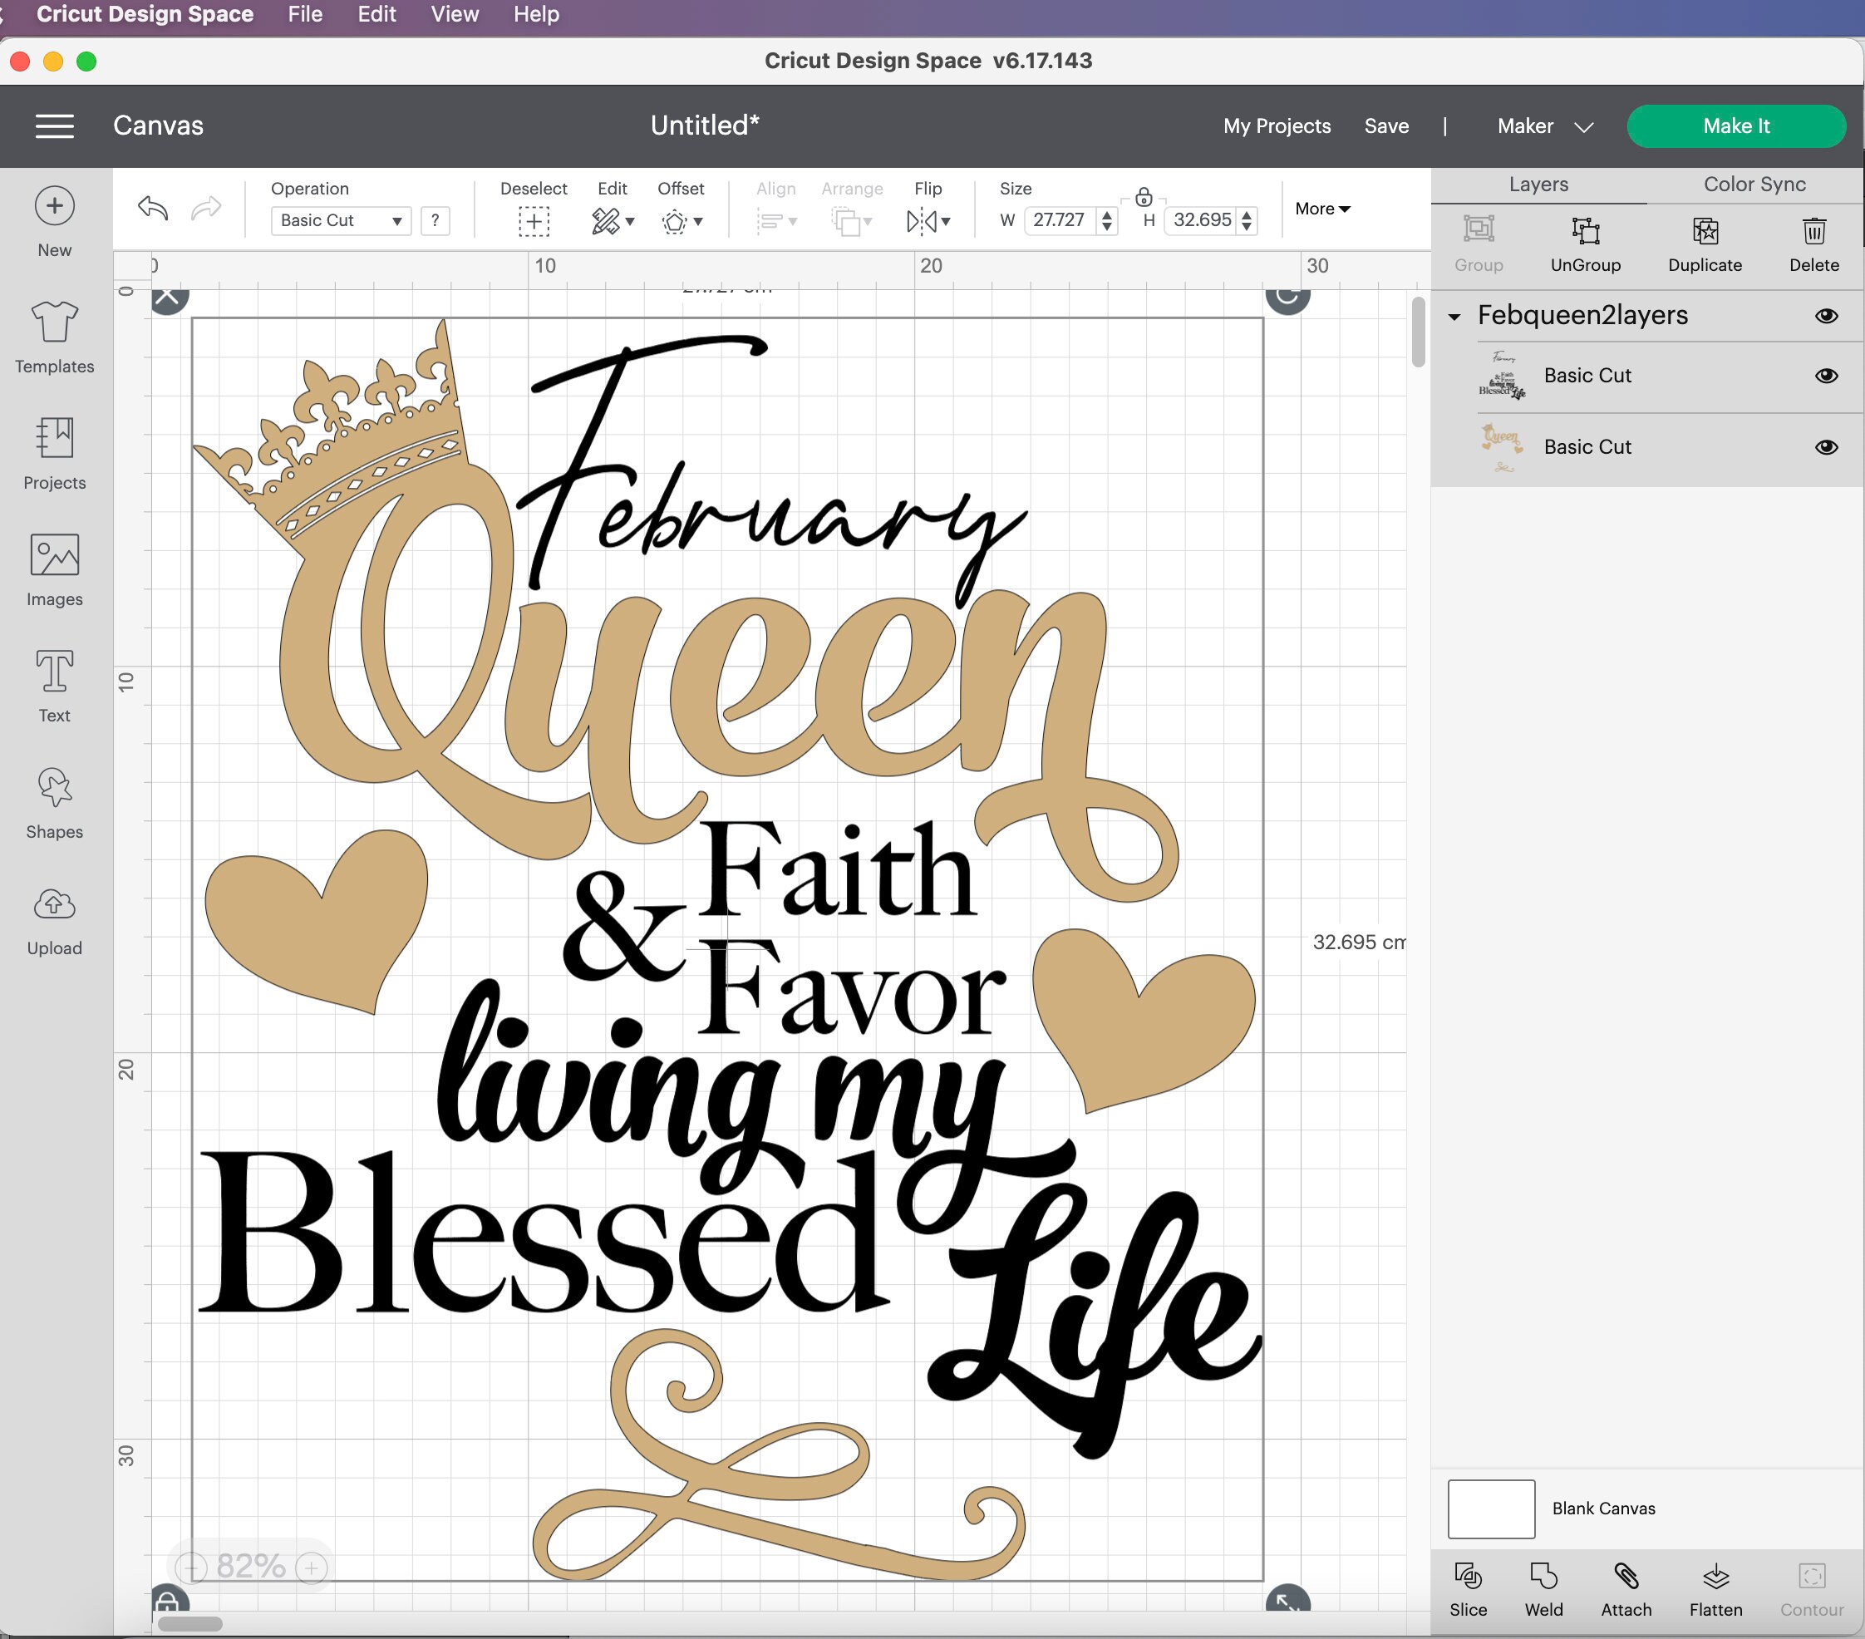The height and width of the screenshot is (1639, 1865).
Task: Collapse the Febqueen2layers group
Action: (1454, 316)
